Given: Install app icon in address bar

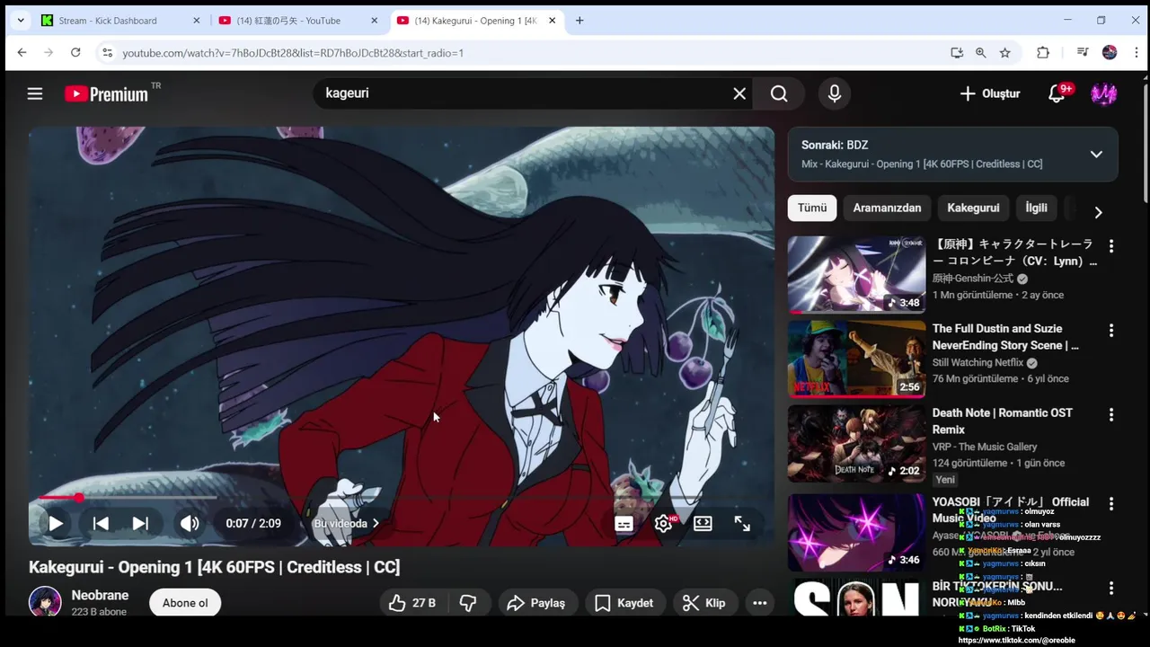Looking at the screenshot, I should (957, 53).
